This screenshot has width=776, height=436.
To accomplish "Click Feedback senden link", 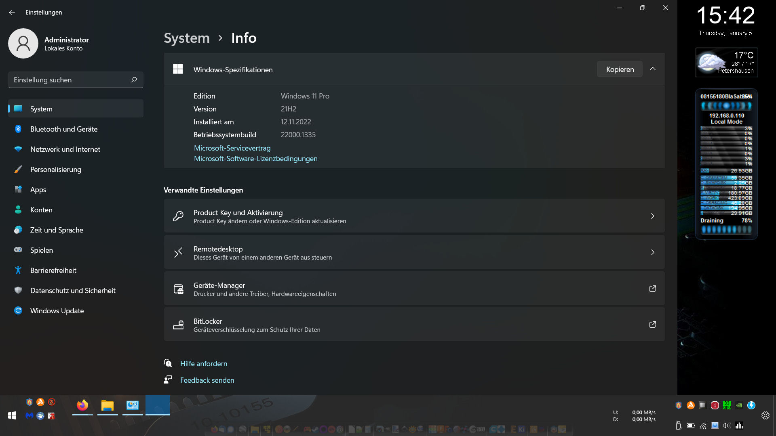I will 207,380.
